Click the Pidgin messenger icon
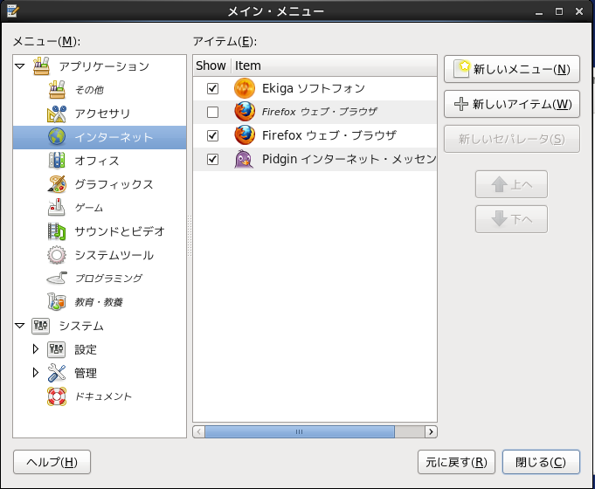 click(x=244, y=159)
